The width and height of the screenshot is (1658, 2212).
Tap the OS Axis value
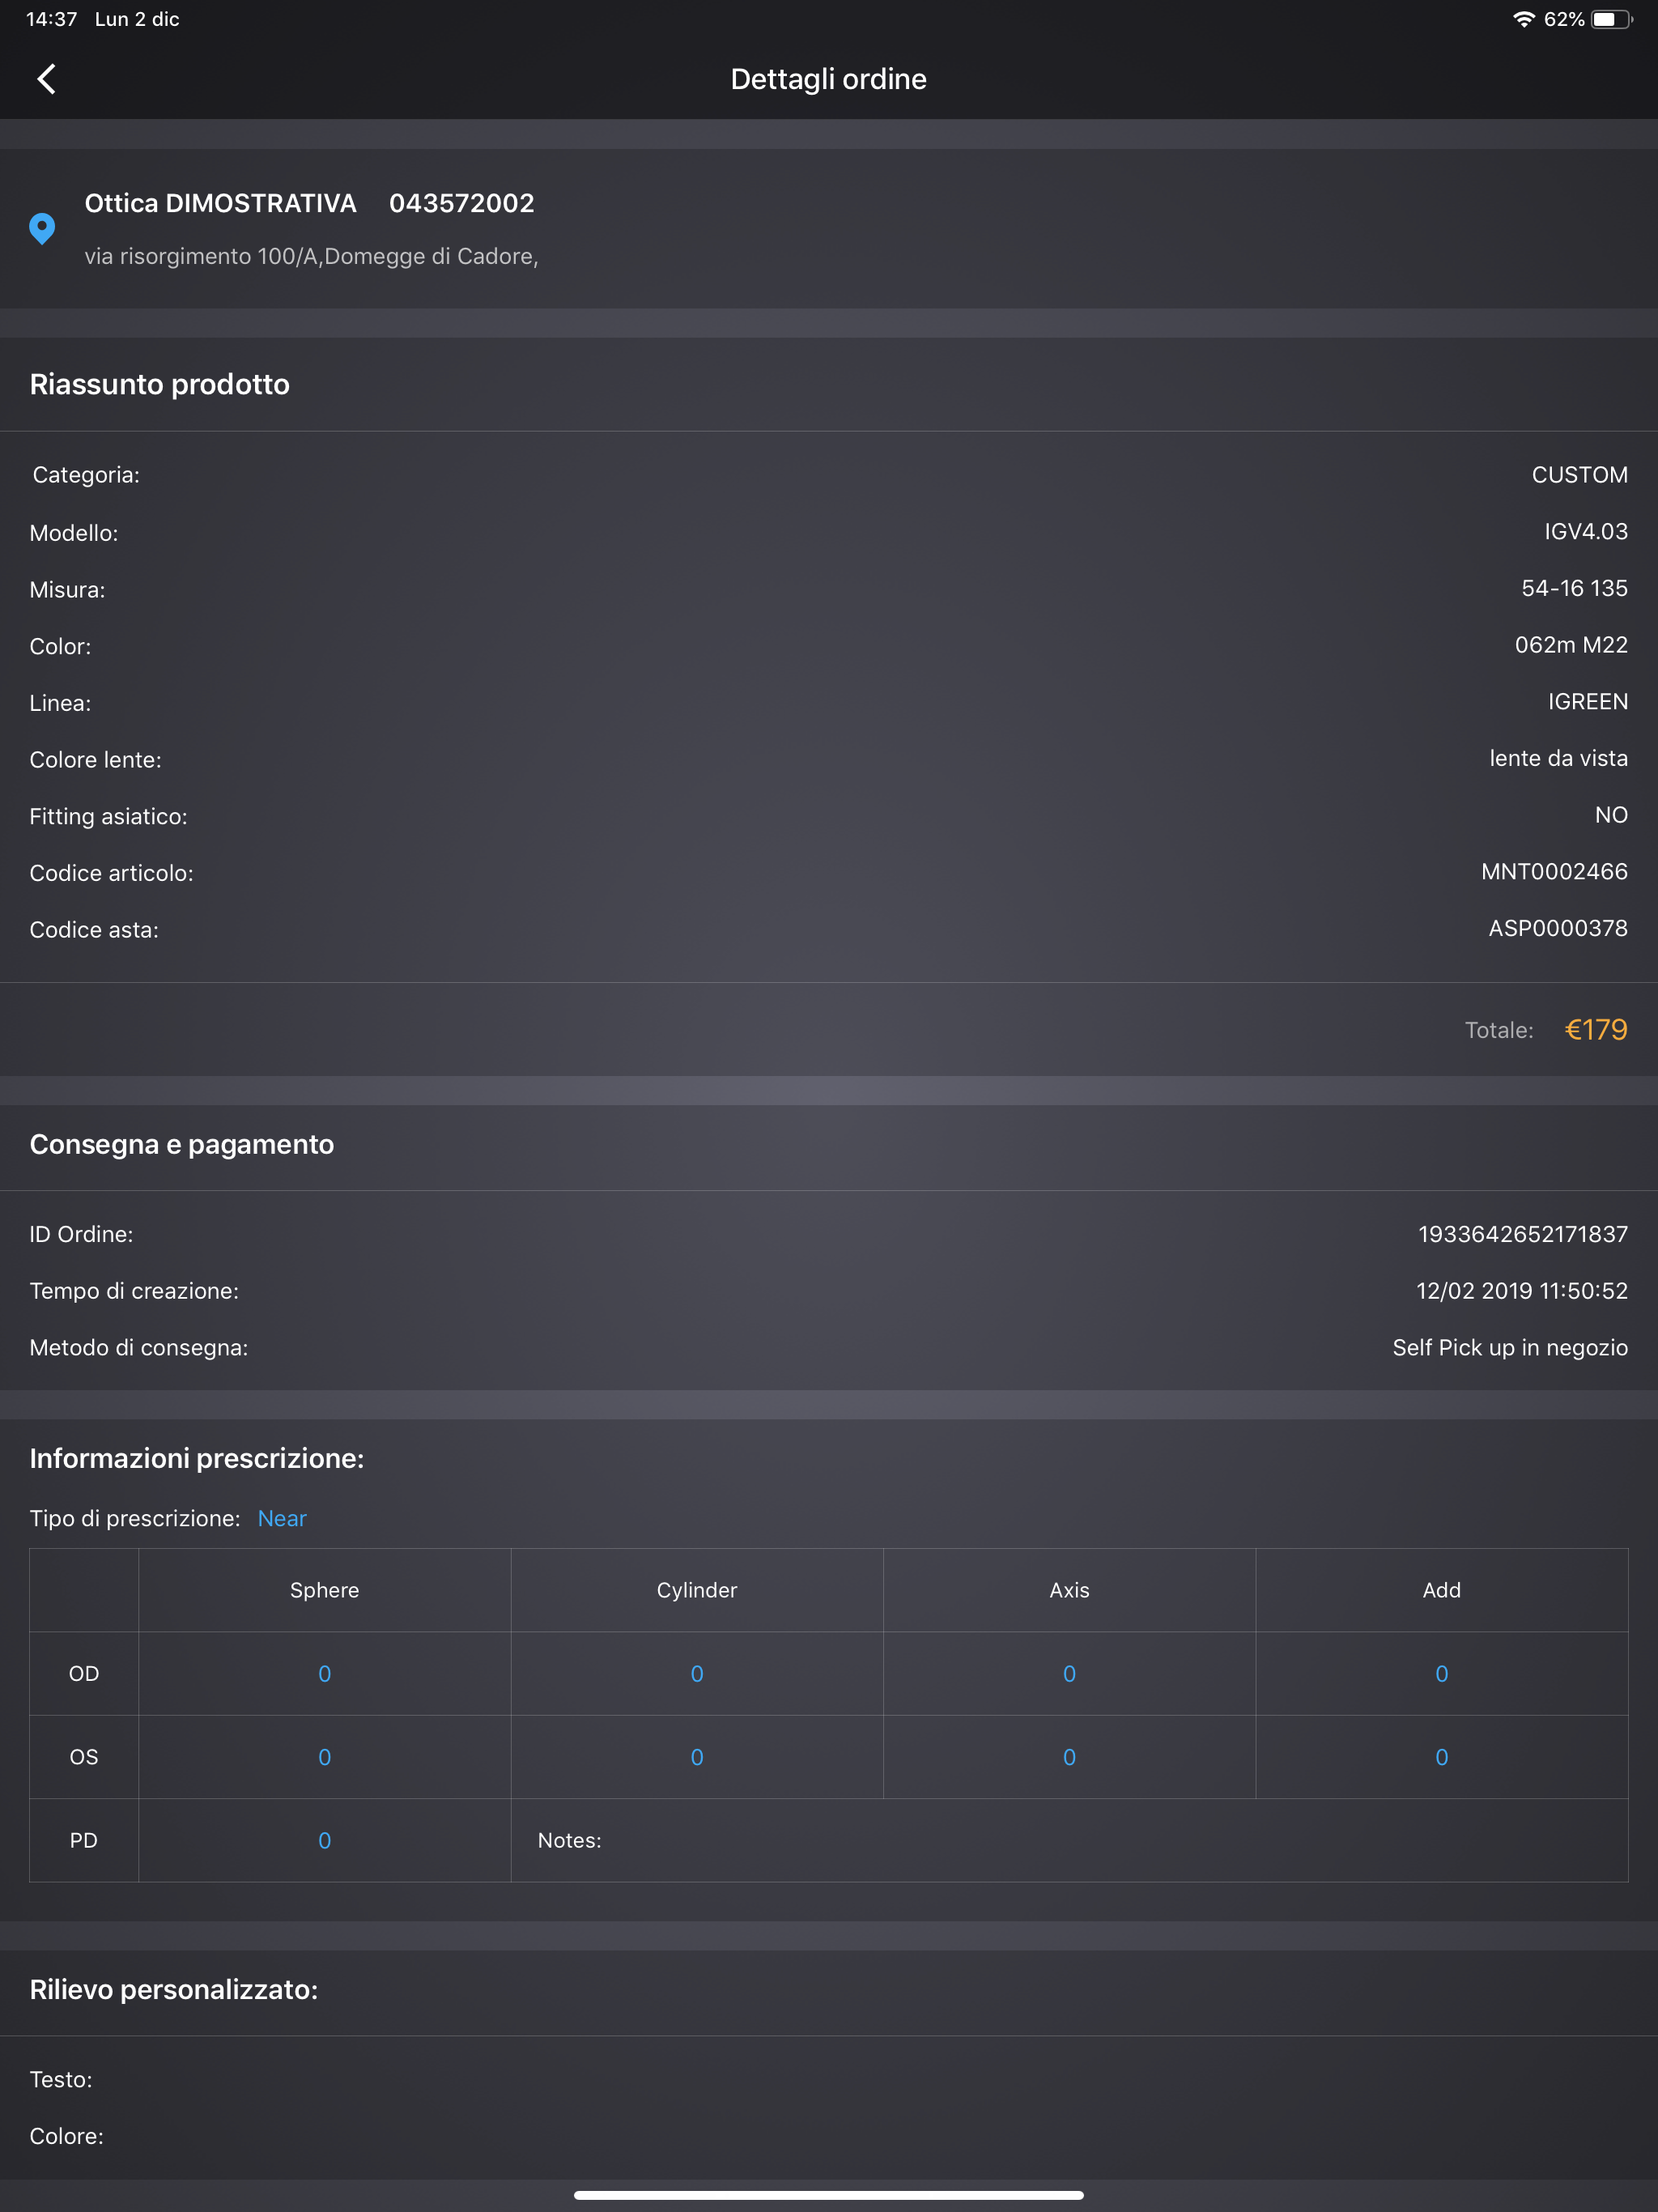(x=1069, y=1757)
